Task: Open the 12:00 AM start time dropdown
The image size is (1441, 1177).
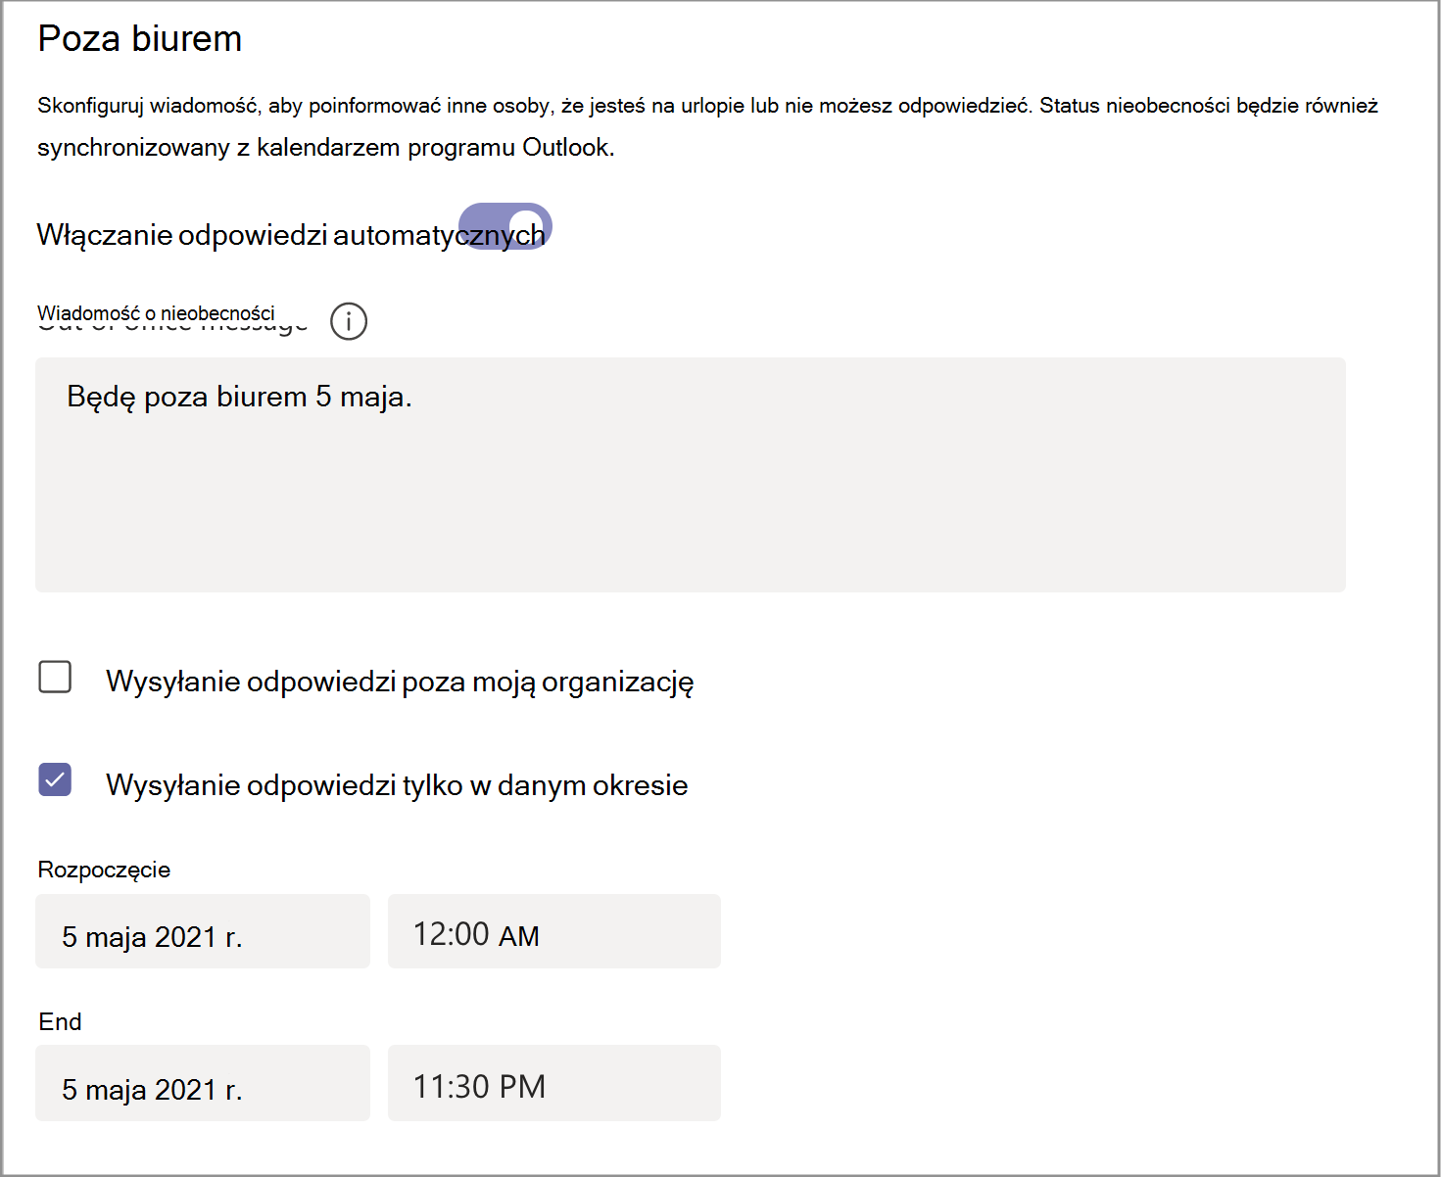Action: pos(554,931)
